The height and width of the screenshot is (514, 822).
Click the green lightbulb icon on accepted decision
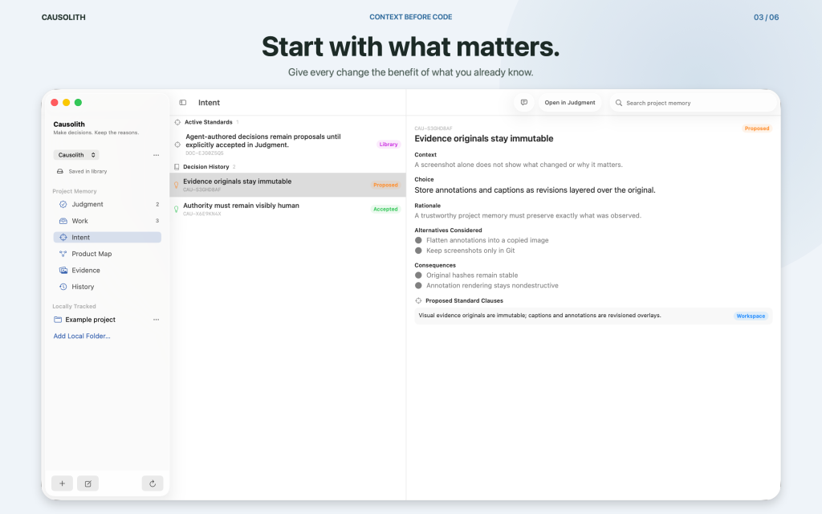tap(176, 209)
